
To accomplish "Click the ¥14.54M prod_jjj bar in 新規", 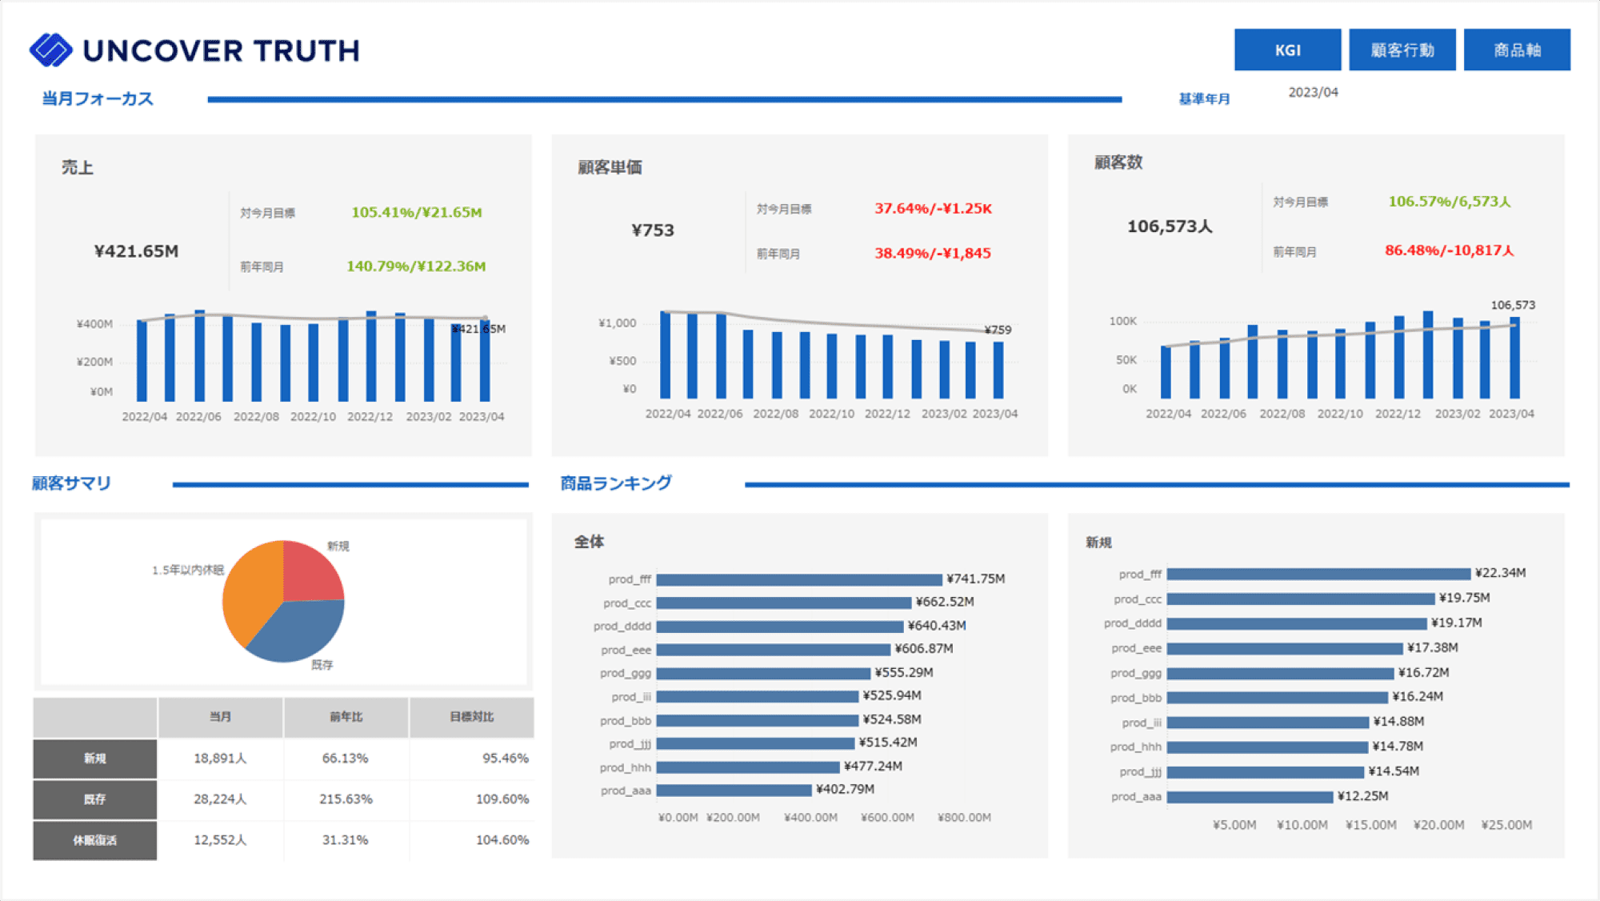I will [x=1266, y=772].
